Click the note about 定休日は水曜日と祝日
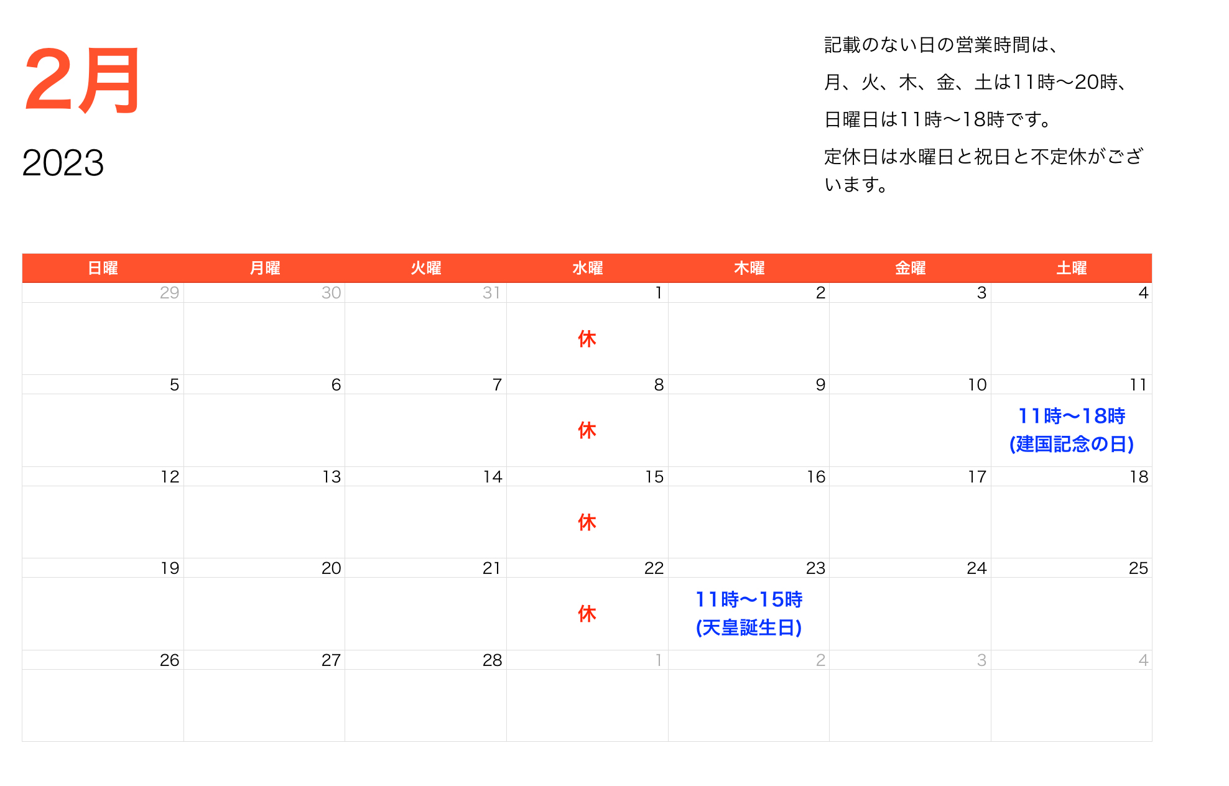 (983, 170)
